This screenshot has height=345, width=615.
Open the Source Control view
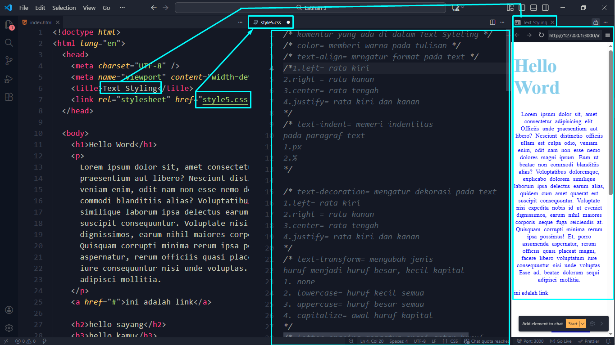[9, 61]
